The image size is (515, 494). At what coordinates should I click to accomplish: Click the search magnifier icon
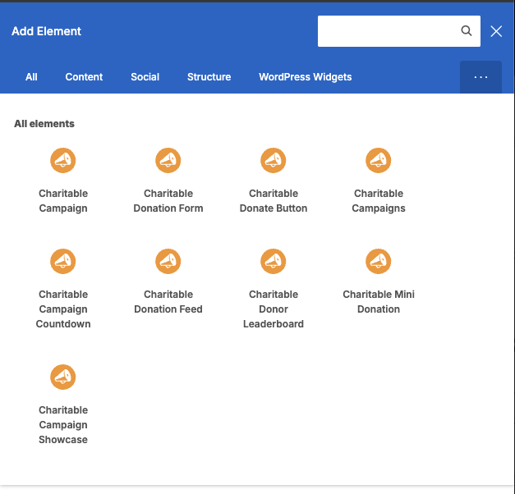(466, 31)
